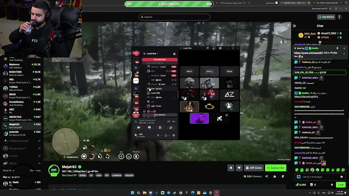This screenshot has width=349, height=196.
Task: Click Discord invite people icon
Action: point(174,54)
